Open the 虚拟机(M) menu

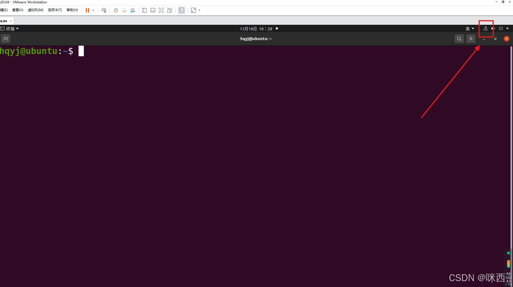[35, 10]
